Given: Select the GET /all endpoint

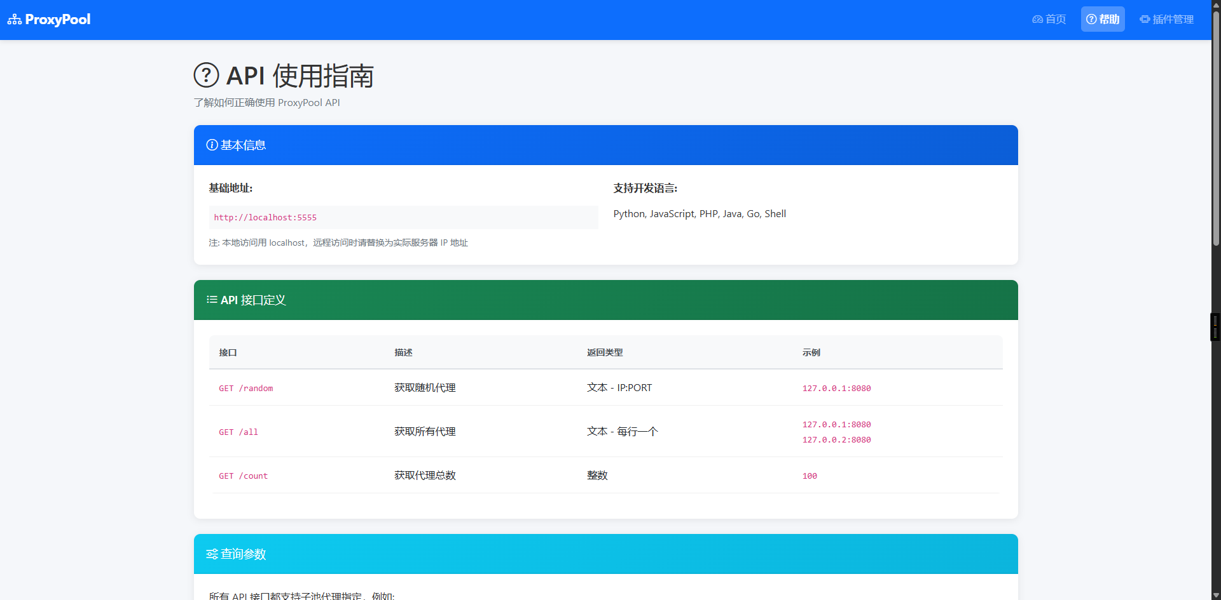Looking at the screenshot, I should click(x=238, y=432).
